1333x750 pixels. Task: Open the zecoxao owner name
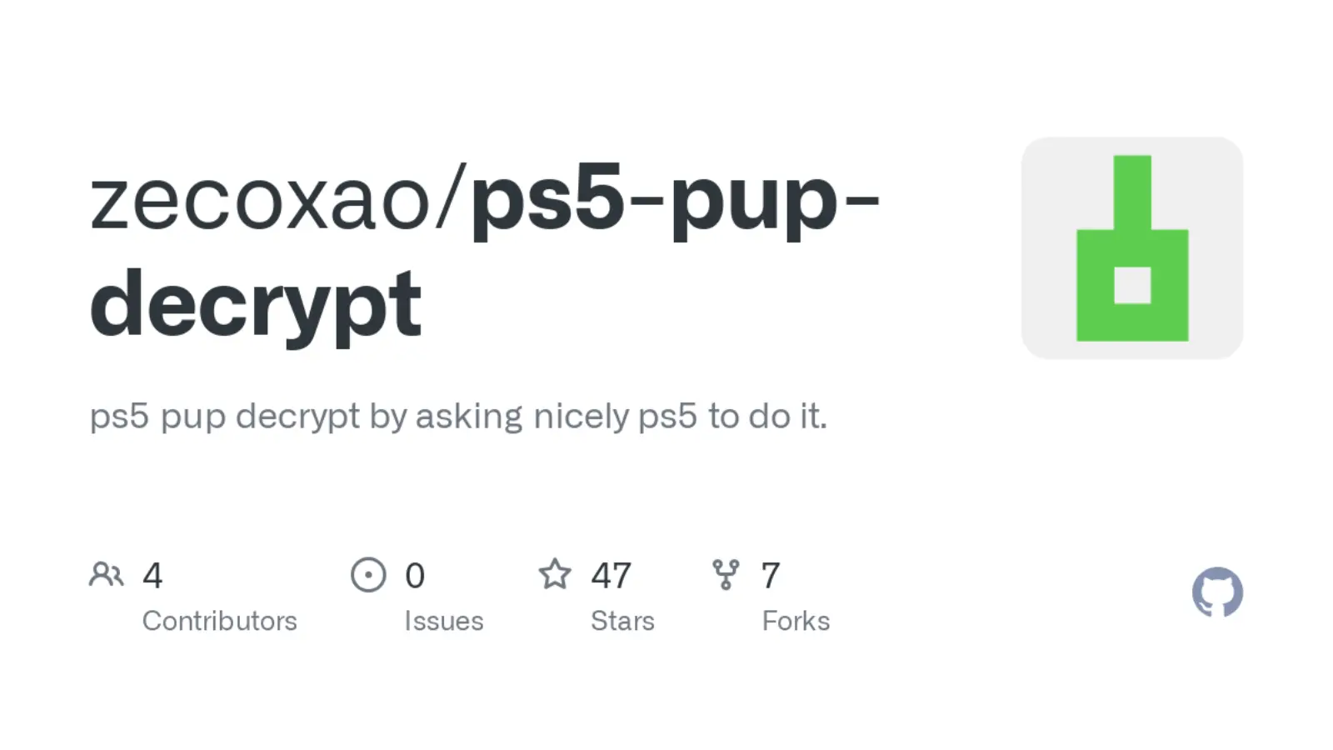(259, 201)
